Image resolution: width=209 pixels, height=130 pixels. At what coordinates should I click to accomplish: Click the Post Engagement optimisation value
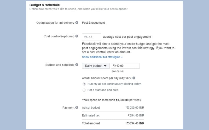[x=93, y=23]
